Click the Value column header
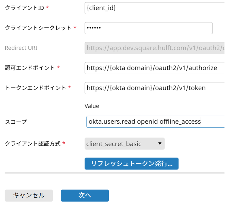Viewport: 225px width, 204px height. 92,106
